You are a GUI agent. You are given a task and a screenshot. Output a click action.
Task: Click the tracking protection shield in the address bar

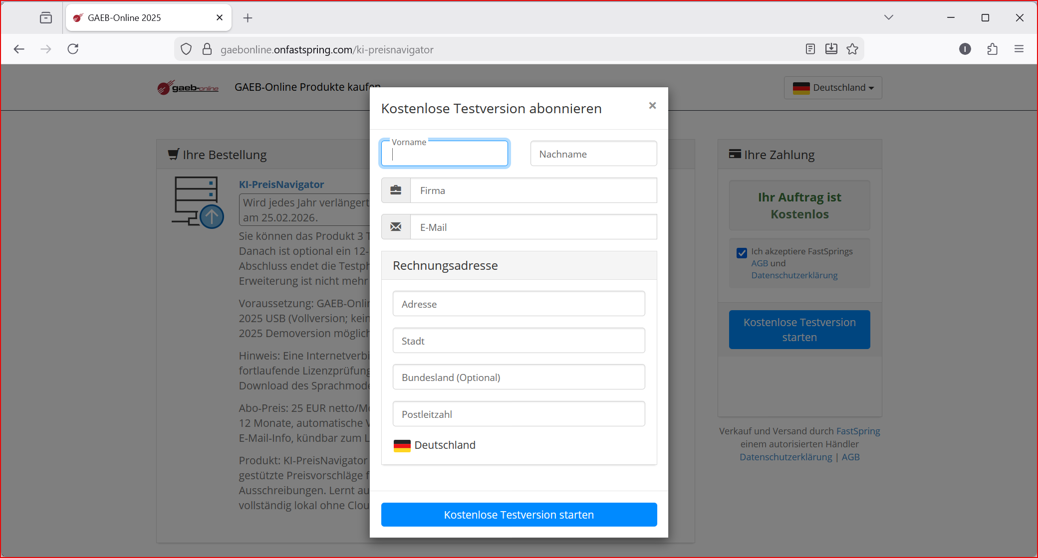tap(186, 49)
